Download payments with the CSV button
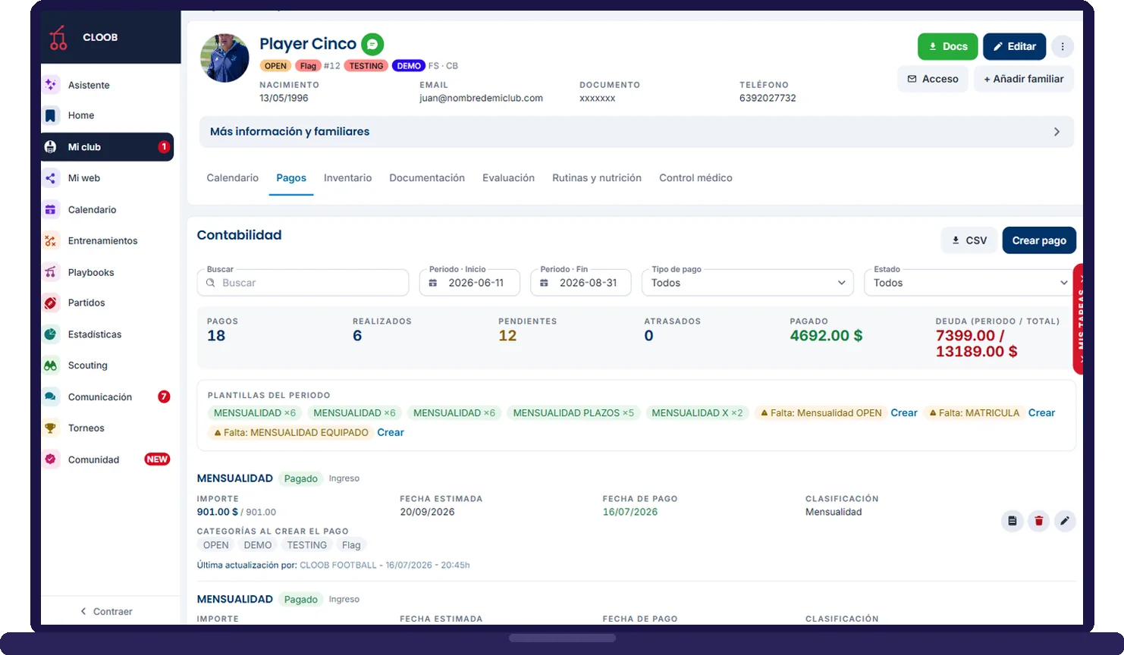This screenshot has height=655, width=1124. pyautogui.click(x=969, y=240)
